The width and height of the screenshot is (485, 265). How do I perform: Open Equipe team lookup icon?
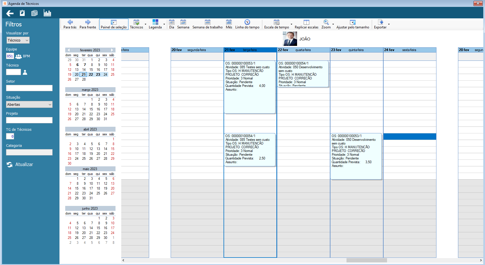pos(18,56)
